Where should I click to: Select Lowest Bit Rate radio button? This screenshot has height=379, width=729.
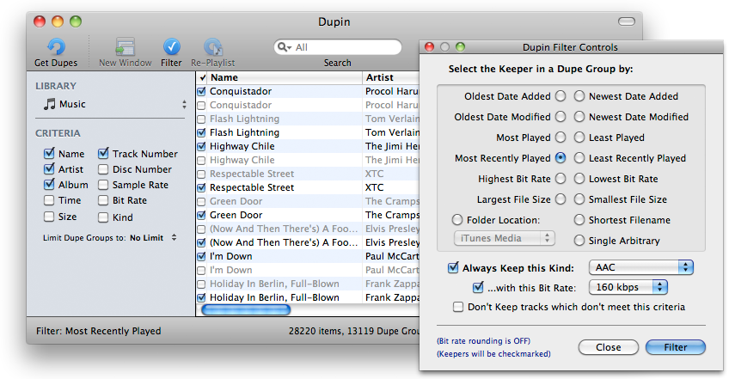(579, 179)
